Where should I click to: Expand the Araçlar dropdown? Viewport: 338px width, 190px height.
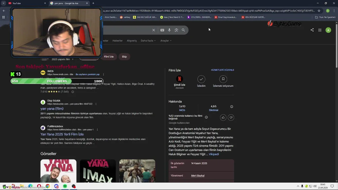click(x=166, y=41)
